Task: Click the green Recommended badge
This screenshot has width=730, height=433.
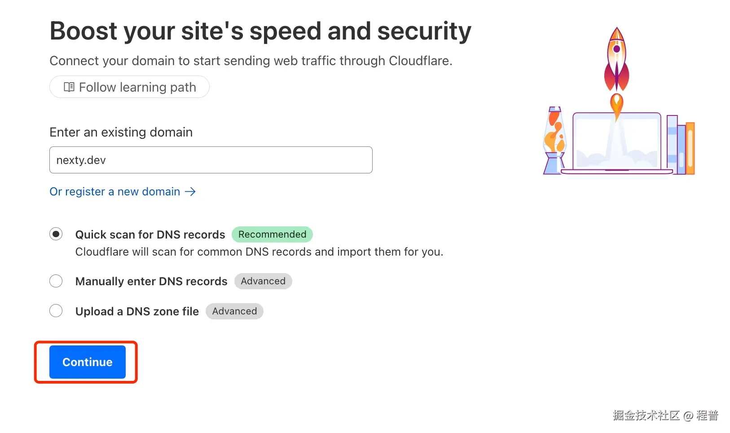Action: click(x=272, y=234)
